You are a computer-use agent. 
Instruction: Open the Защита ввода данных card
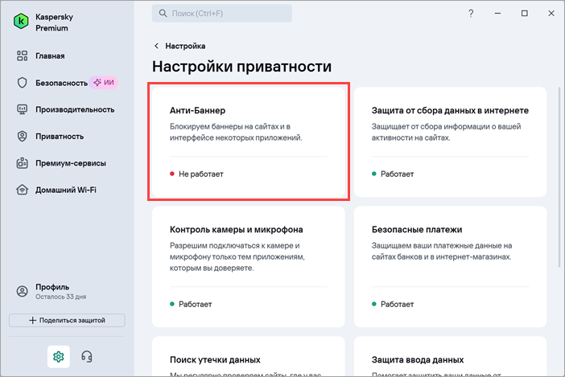[450, 356]
